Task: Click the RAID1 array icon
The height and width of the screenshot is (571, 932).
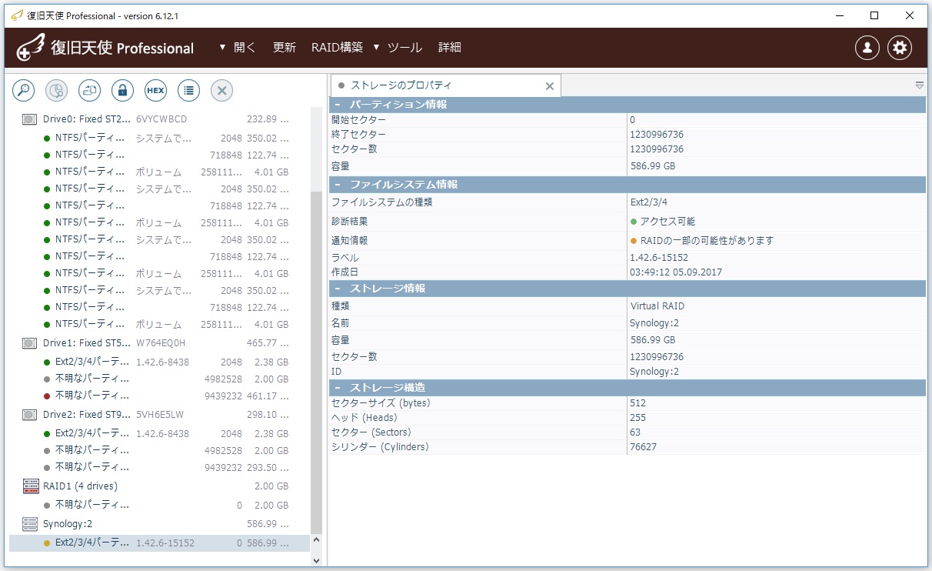Action: pos(30,486)
